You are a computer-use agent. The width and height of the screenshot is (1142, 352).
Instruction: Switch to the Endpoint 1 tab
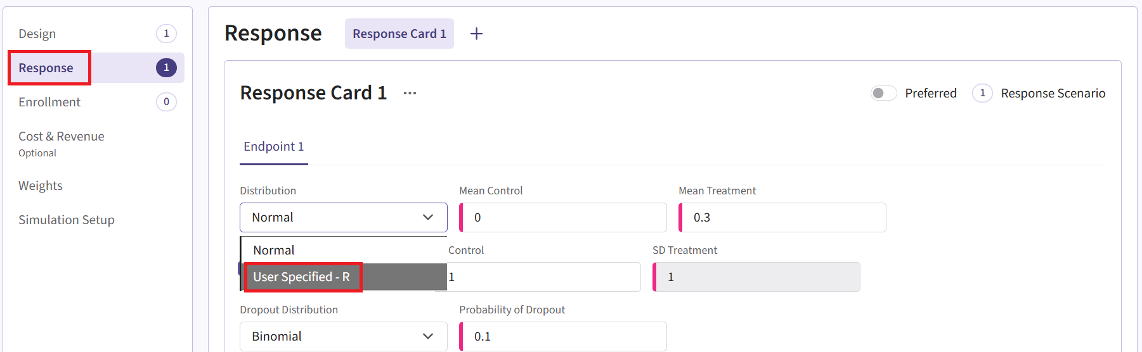point(273,147)
